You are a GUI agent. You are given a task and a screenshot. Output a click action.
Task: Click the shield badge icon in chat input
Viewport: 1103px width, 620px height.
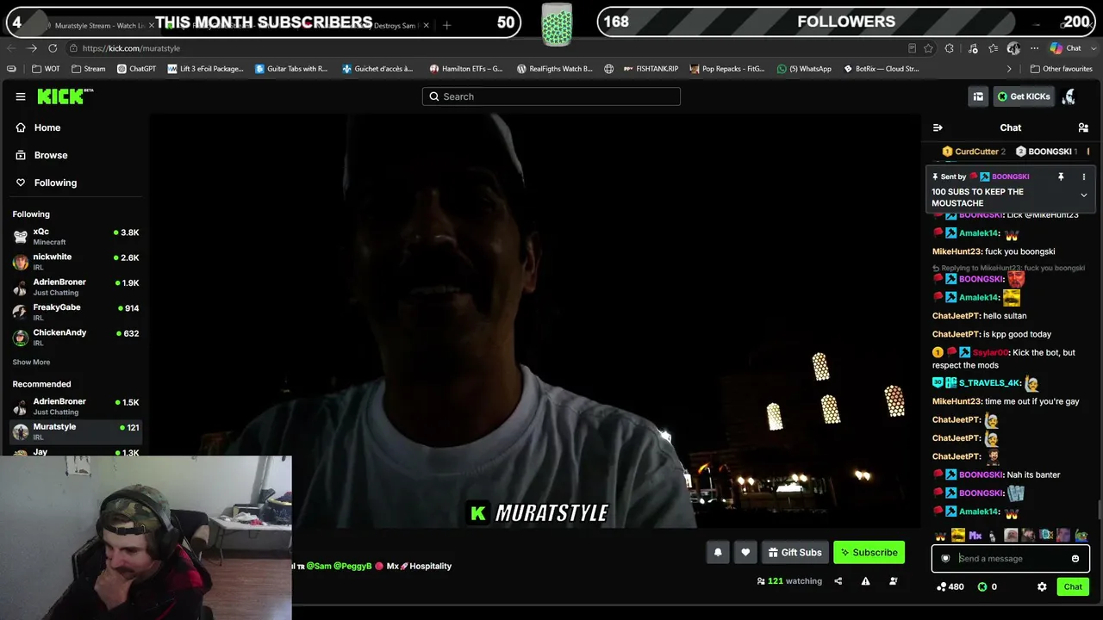[945, 559]
